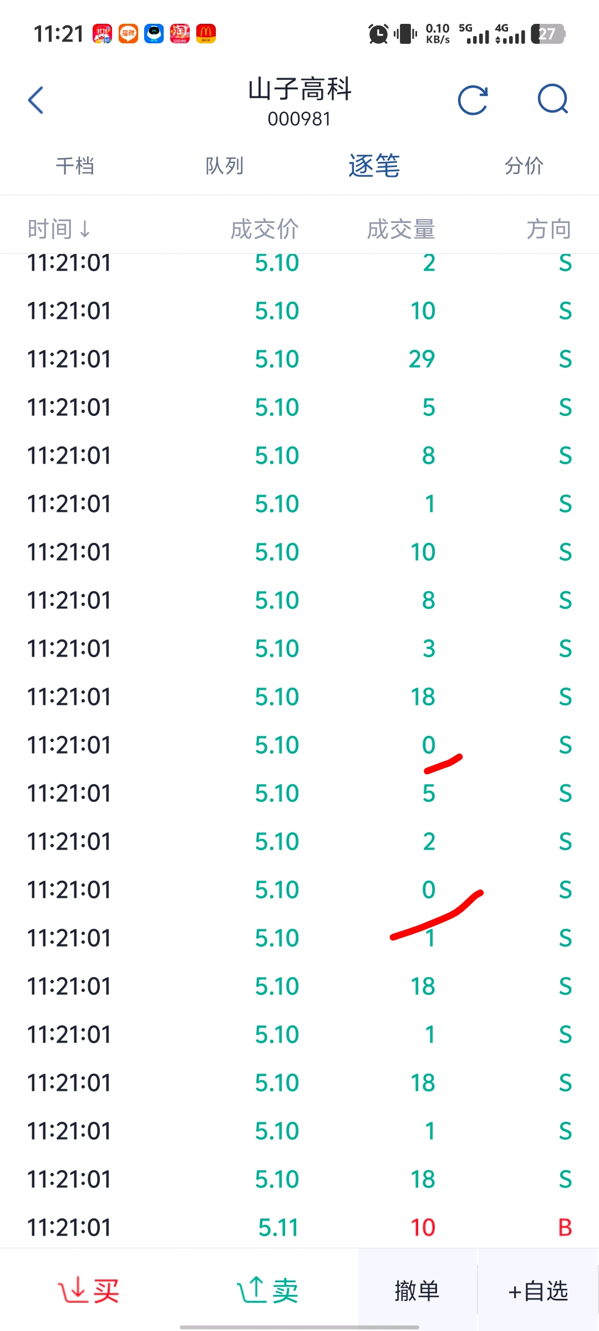Image resolution: width=599 pixels, height=1331 pixels.
Task: Select the 逐笔 tab
Action: point(374,166)
